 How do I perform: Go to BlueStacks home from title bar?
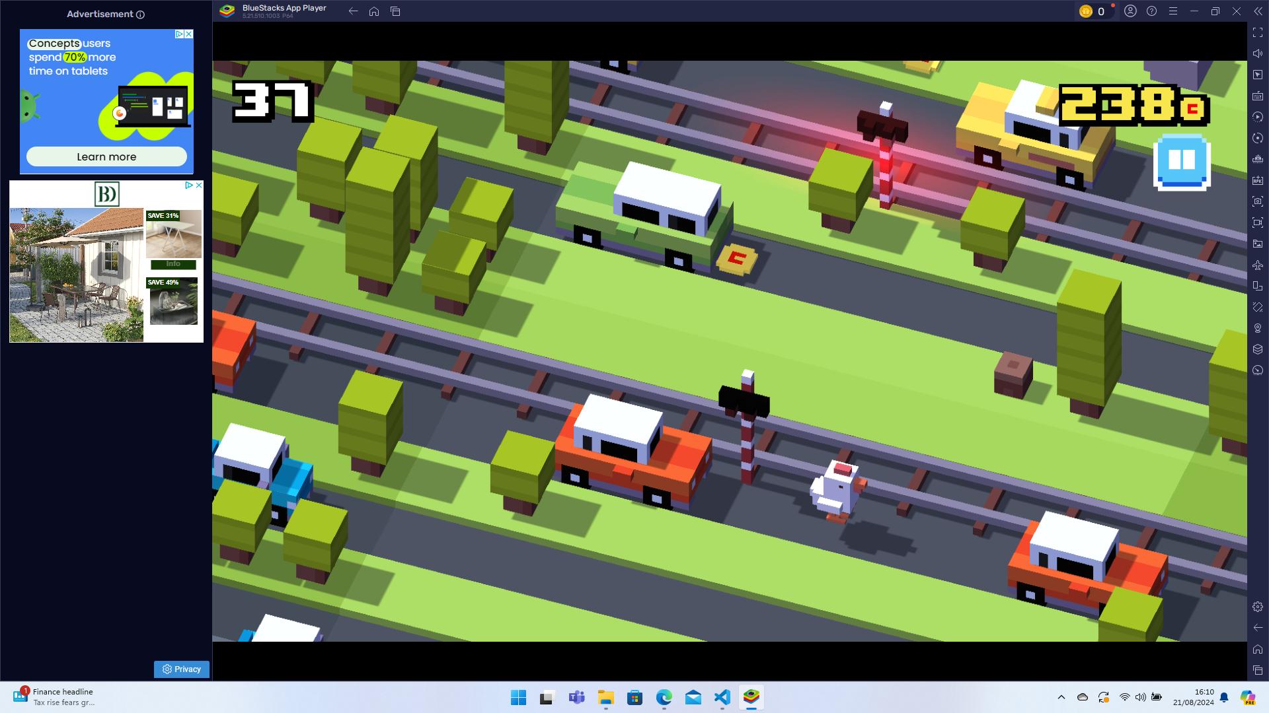point(374,11)
